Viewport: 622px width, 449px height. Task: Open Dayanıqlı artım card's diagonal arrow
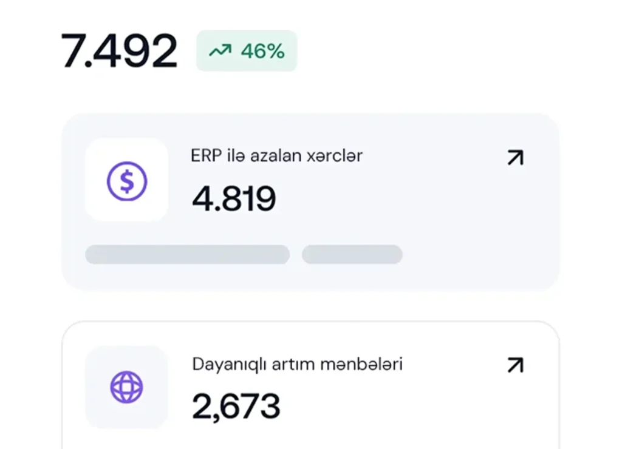coord(515,365)
